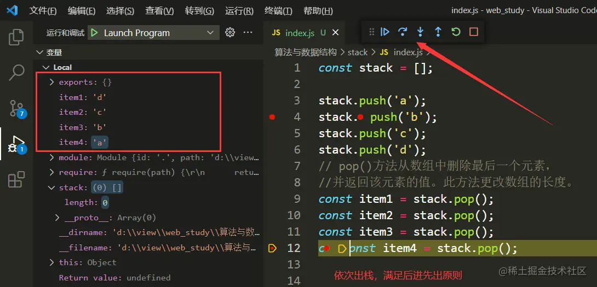
Task: Open the 帮助(H) menu
Action: pyautogui.click(x=318, y=10)
